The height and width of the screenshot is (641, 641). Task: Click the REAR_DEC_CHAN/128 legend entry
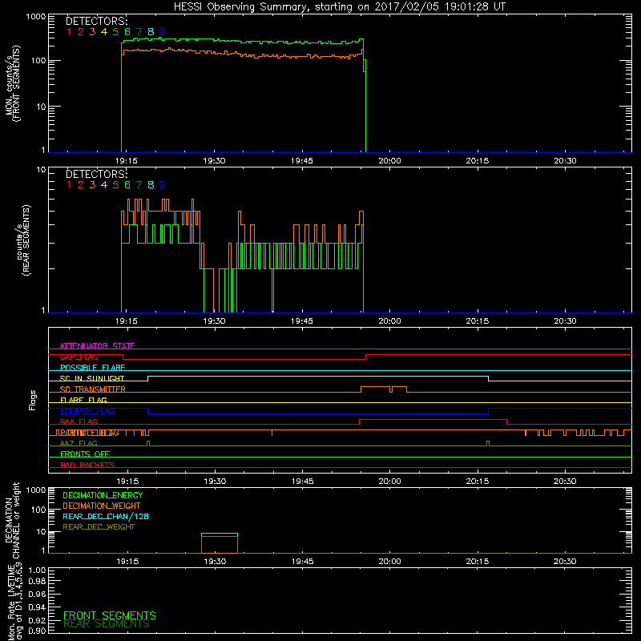106,517
